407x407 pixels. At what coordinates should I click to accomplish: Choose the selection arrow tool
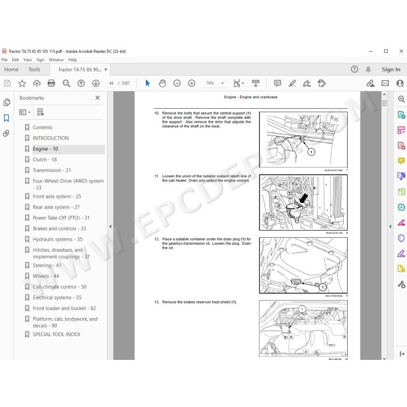click(x=148, y=83)
